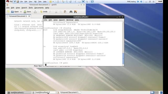Viewport: 168px width, 94px height.
Task: Open the VM menu in host toolbar
Action: [35, 2]
